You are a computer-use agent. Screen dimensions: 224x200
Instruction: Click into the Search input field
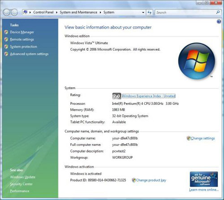coord(185,13)
